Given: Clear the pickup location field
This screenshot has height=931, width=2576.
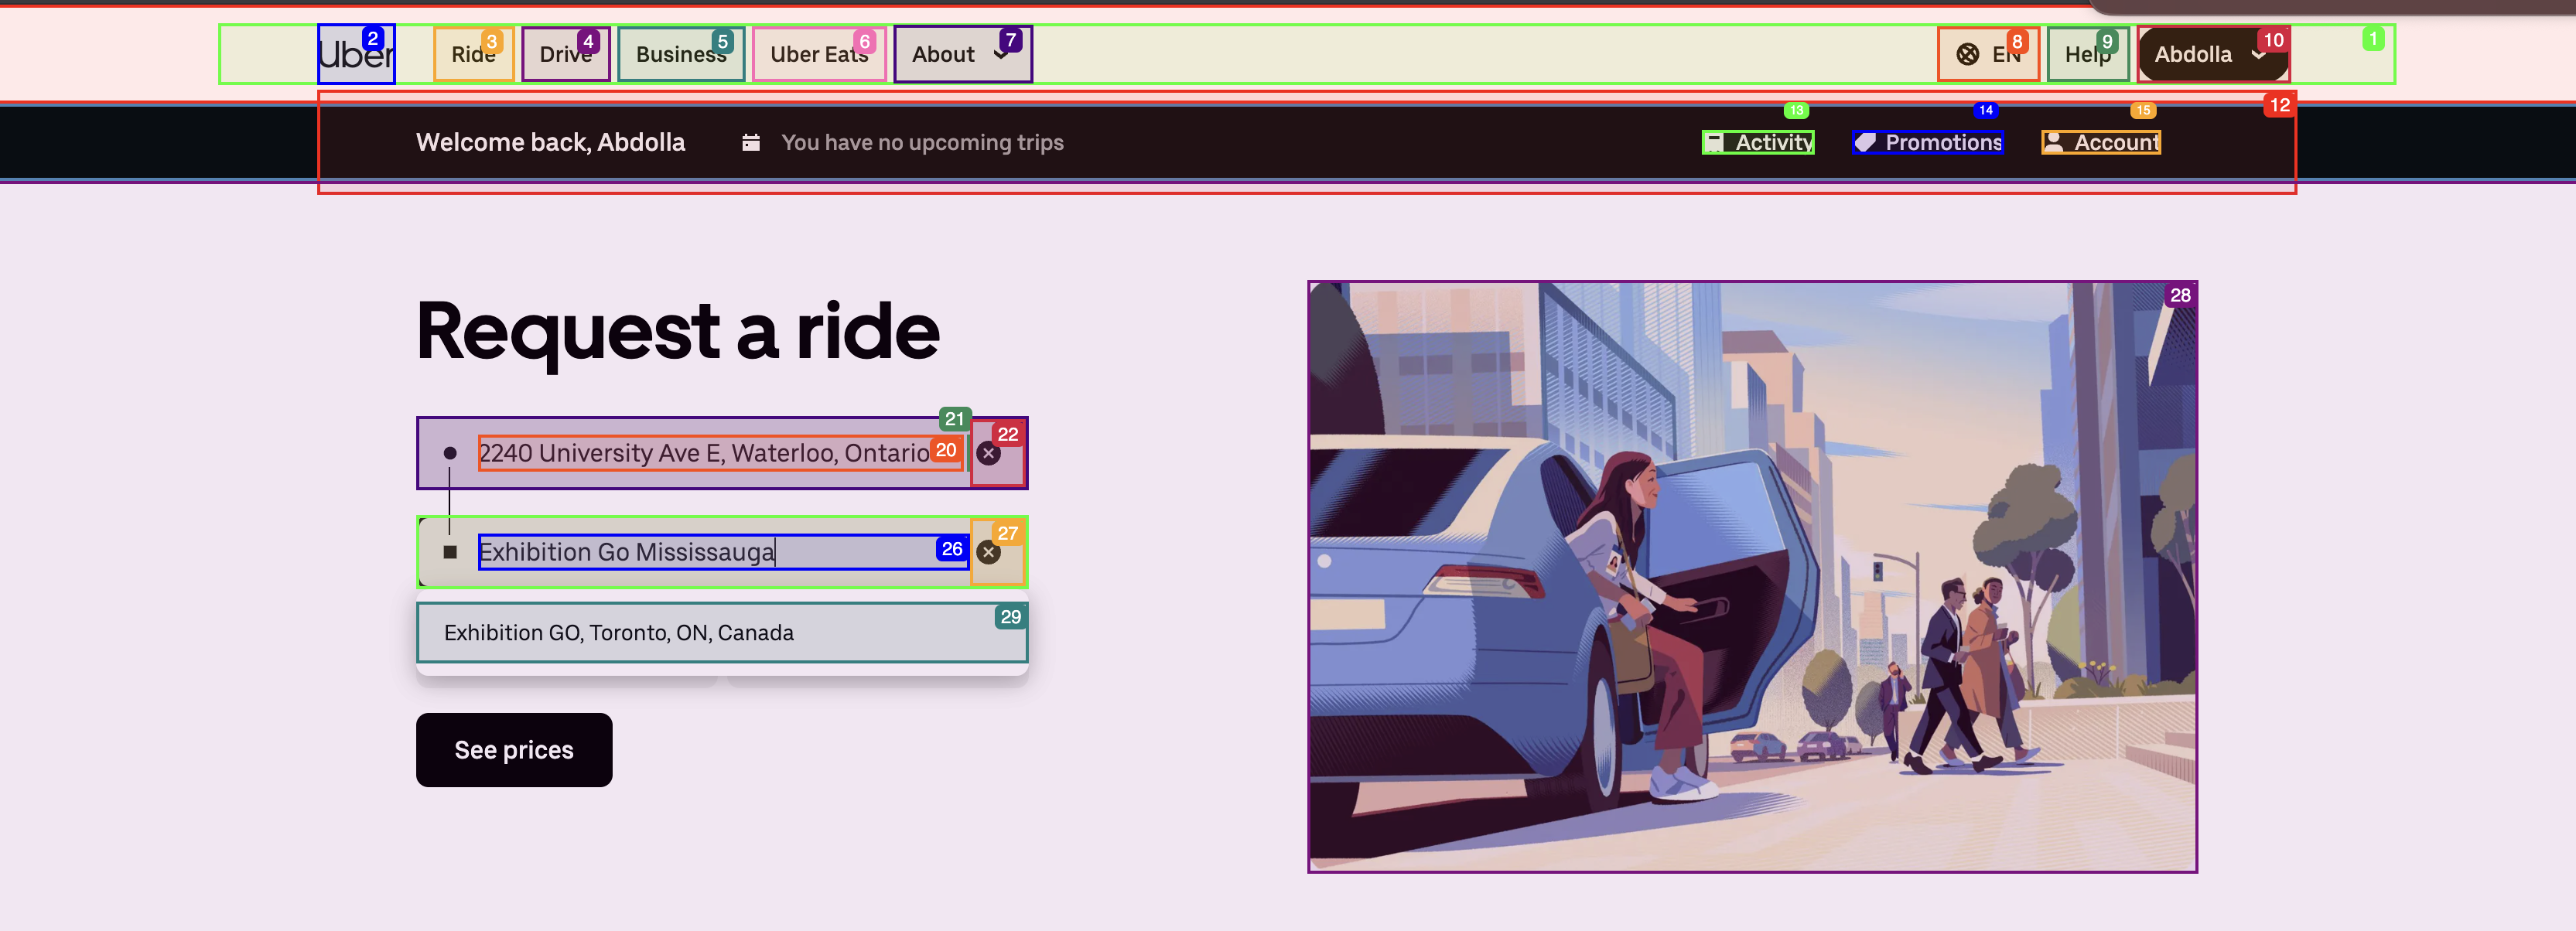Looking at the screenshot, I should [988, 454].
